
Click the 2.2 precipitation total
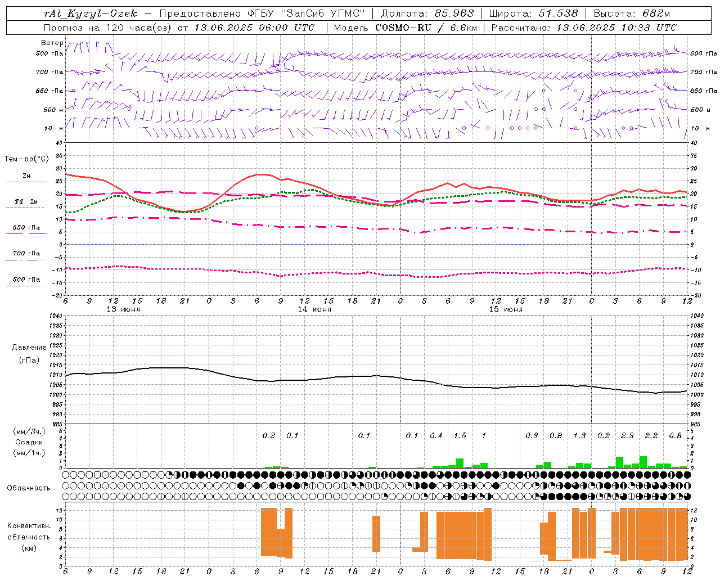point(651,435)
